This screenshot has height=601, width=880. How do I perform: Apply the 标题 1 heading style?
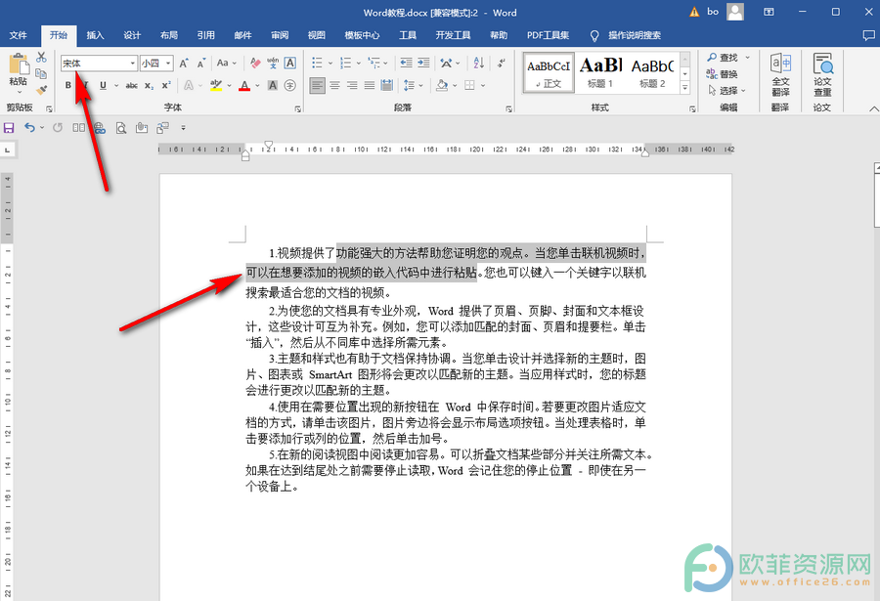point(600,72)
